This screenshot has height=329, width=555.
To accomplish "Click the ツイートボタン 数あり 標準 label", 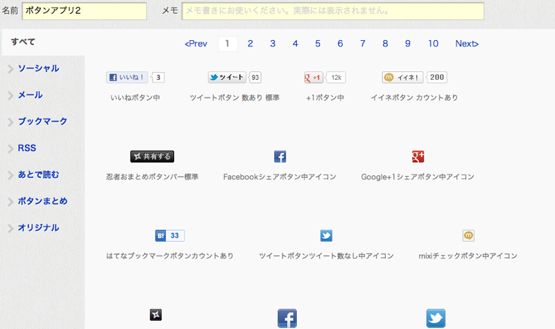I will (x=234, y=98).
